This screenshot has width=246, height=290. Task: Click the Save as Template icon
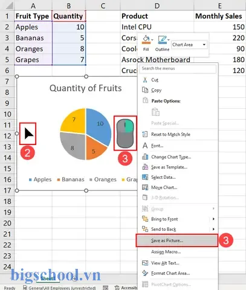145,167
